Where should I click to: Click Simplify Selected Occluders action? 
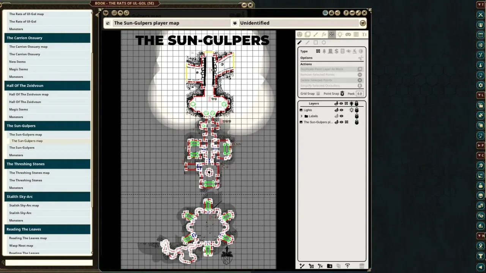[x=331, y=86]
